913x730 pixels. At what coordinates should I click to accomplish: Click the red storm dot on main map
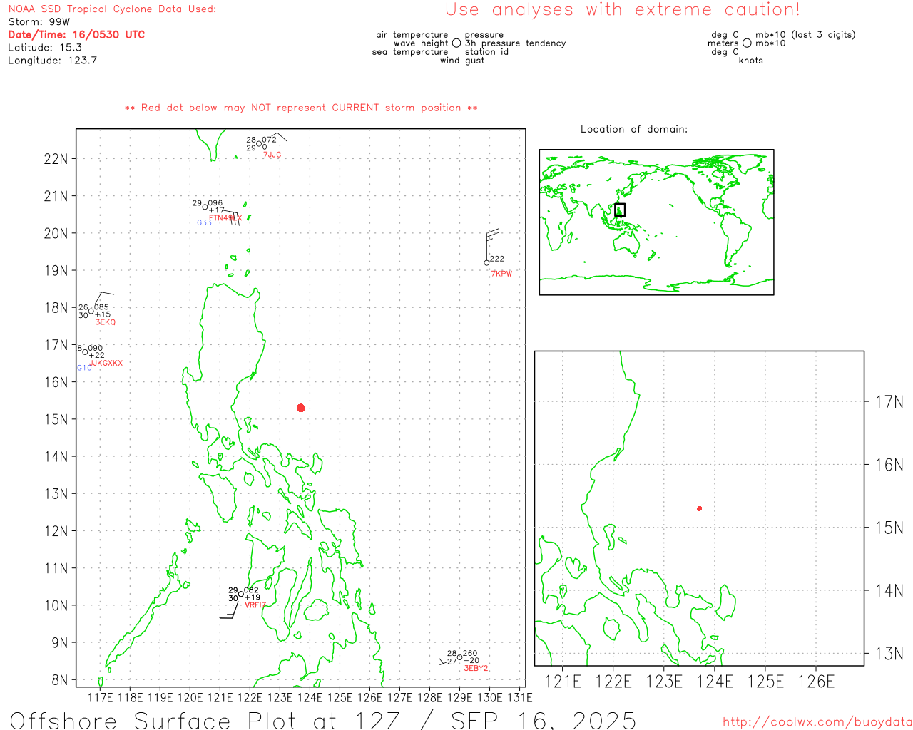coord(301,408)
